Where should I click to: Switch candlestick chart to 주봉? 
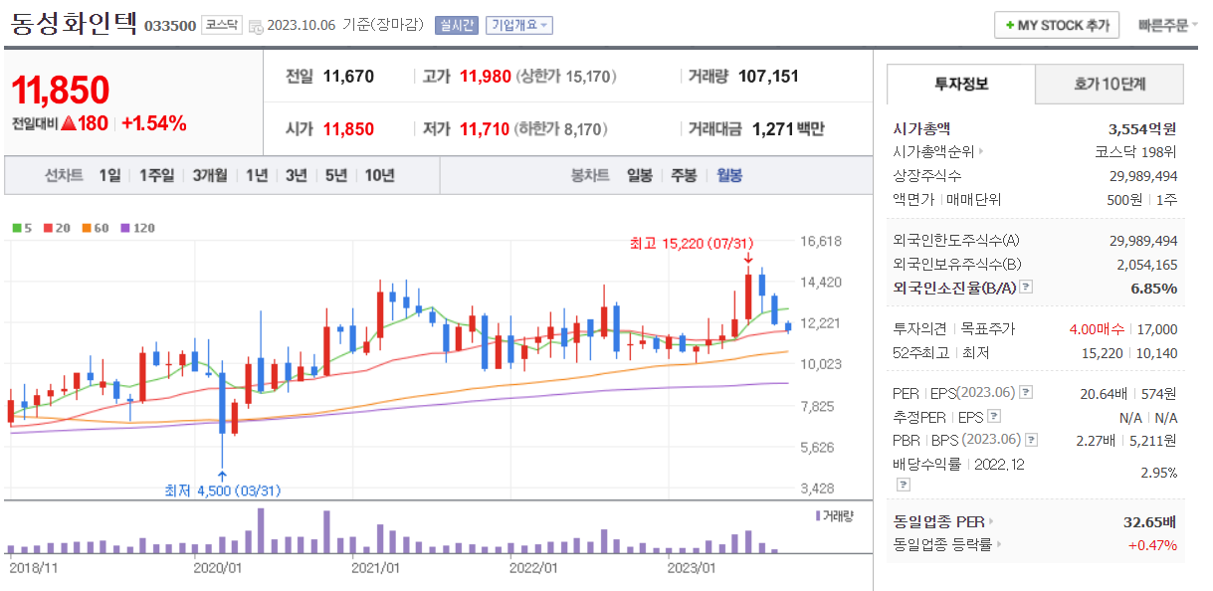[x=684, y=176]
